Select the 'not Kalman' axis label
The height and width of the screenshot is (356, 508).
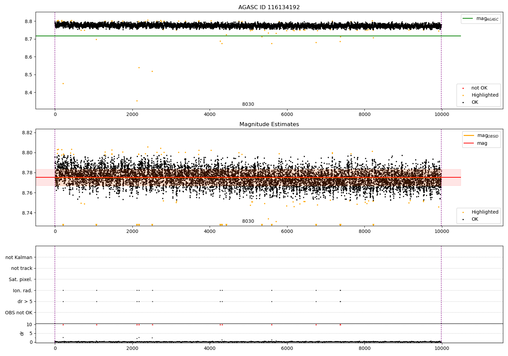coord(19,257)
